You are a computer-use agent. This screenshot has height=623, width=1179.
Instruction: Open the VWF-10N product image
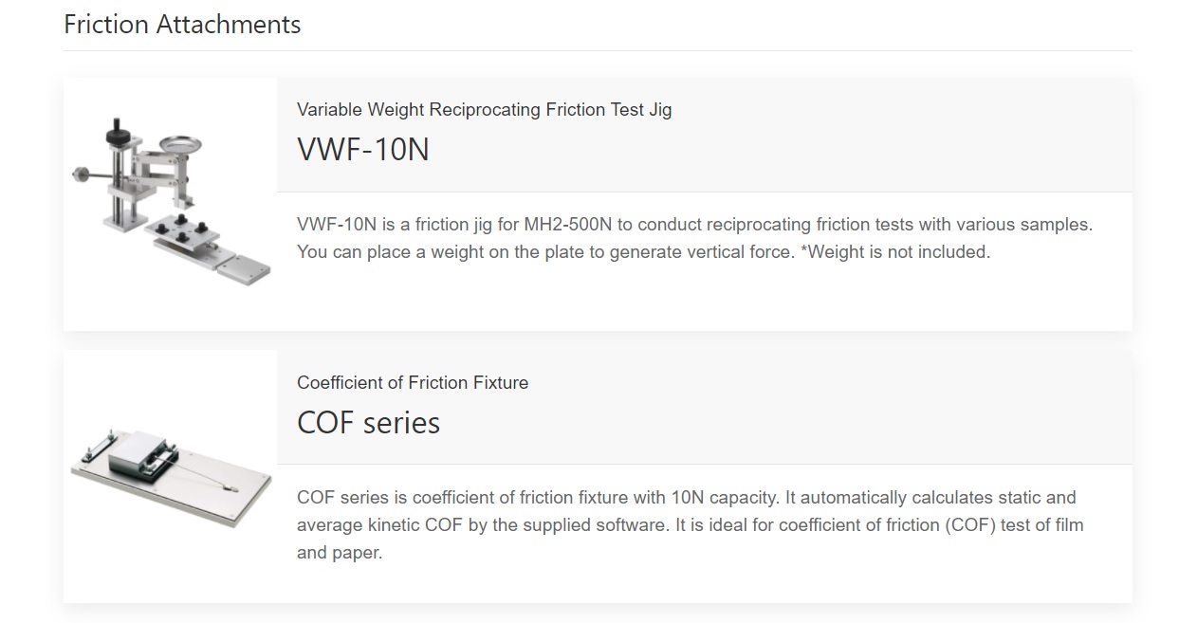click(171, 204)
